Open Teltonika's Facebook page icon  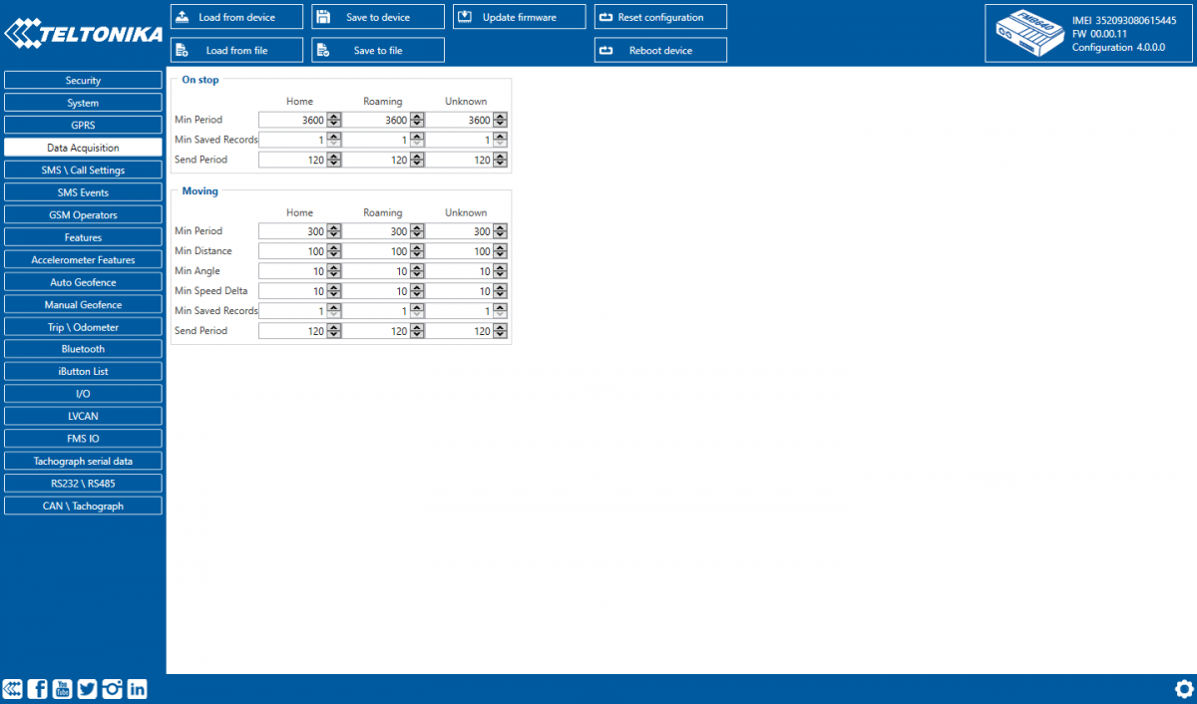pos(37,688)
